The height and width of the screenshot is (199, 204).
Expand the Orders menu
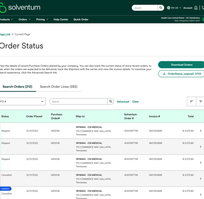point(24,20)
